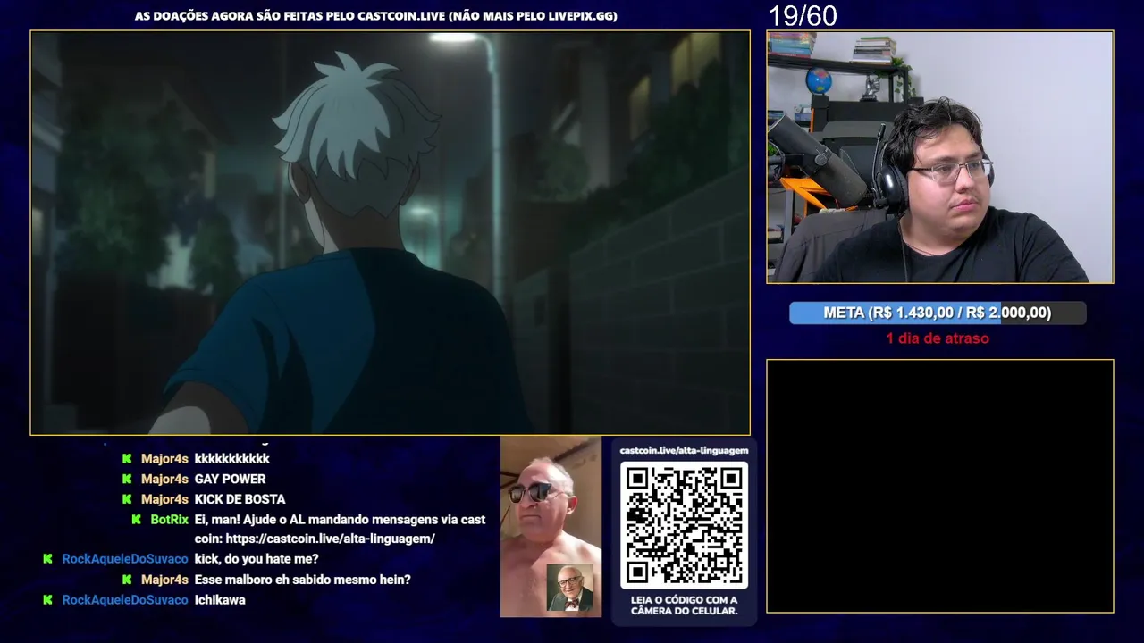The width and height of the screenshot is (1144, 643).
Task: Click the Kick badge beside Ichikawa message
Action: click(x=48, y=600)
